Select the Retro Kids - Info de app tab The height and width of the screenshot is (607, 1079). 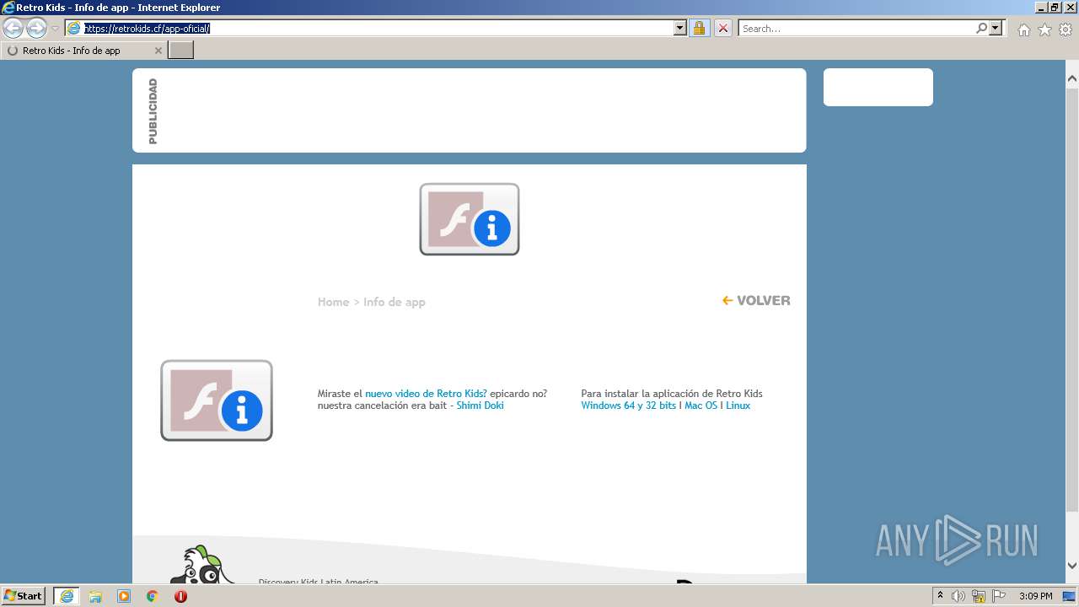click(x=83, y=51)
